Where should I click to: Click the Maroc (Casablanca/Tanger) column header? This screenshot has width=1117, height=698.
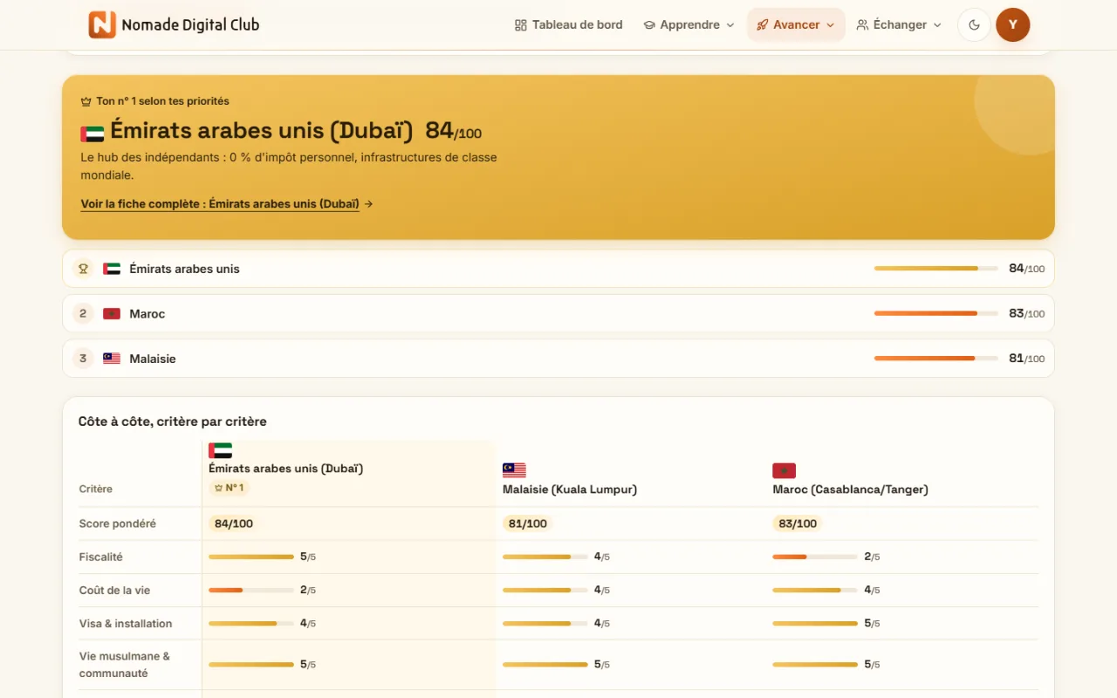(850, 489)
